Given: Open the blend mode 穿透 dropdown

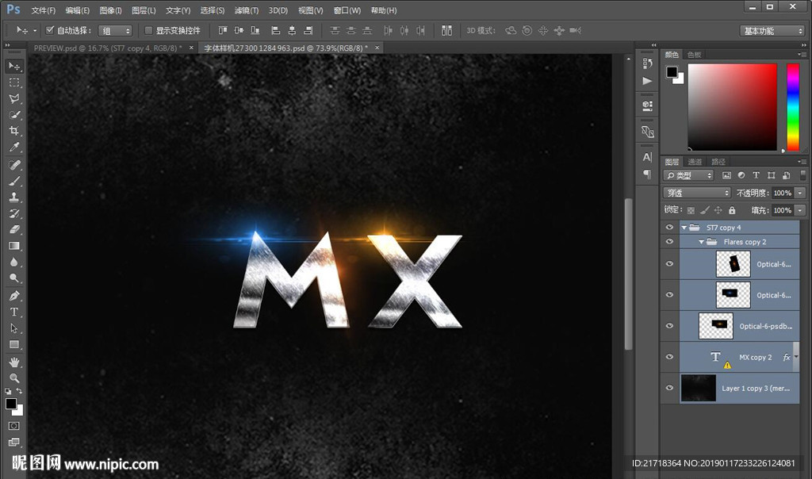Looking at the screenshot, I should 696,193.
